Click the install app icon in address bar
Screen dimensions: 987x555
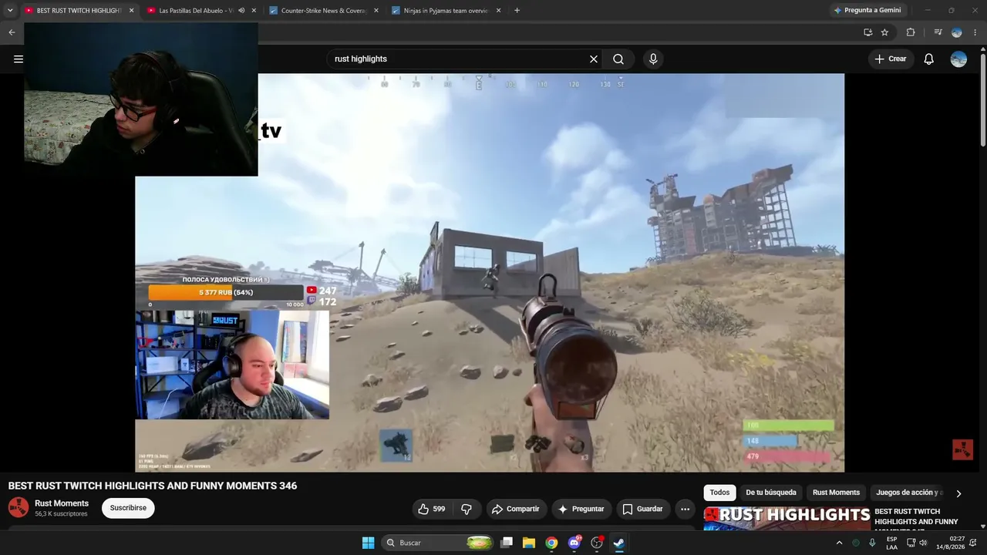(867, 32)
